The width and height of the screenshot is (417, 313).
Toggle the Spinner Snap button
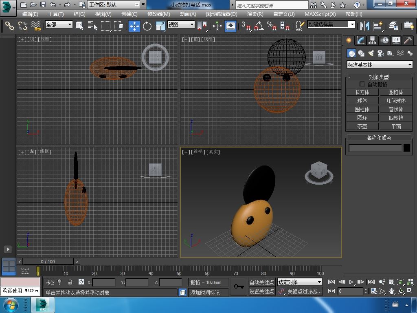coord(285,26)
